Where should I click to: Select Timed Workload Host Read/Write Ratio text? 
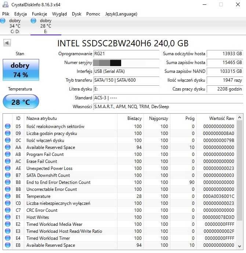pyautogui.click(x=64, y=231)
